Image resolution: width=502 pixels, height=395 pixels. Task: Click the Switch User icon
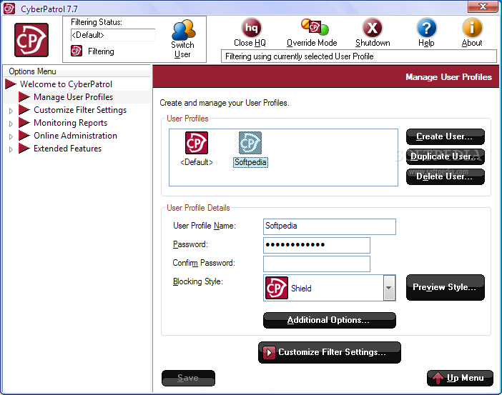click(183, 30)
